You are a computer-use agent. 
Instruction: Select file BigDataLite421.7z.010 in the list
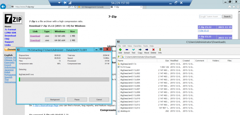pyautogui.click(x=130, y=99)
